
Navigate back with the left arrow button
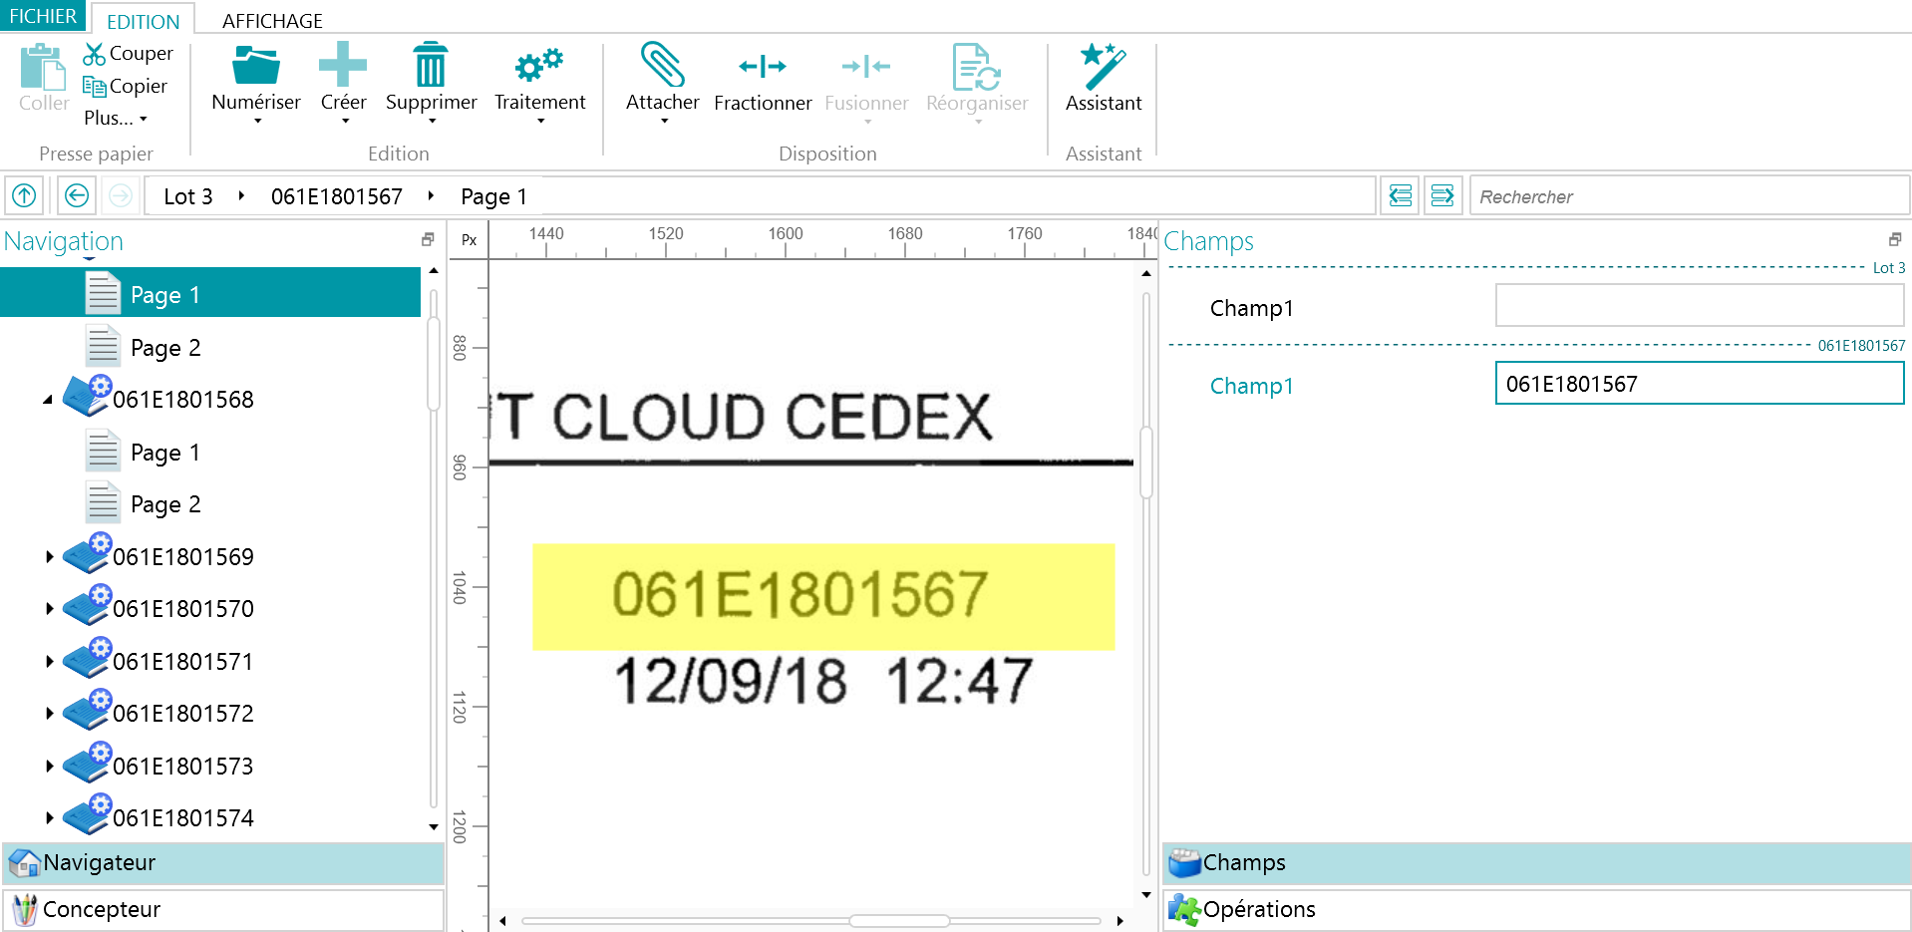(77, 195)
